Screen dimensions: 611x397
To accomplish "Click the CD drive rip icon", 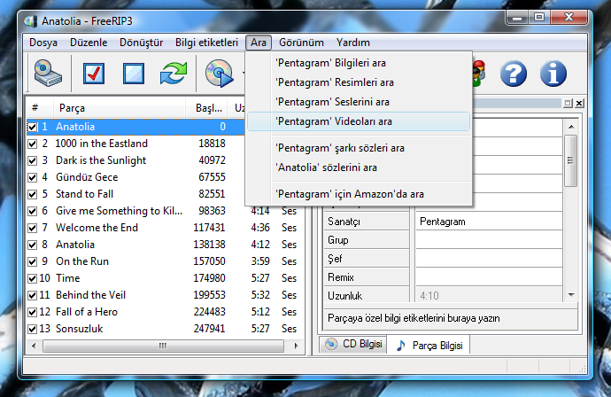I will (48, 74).
